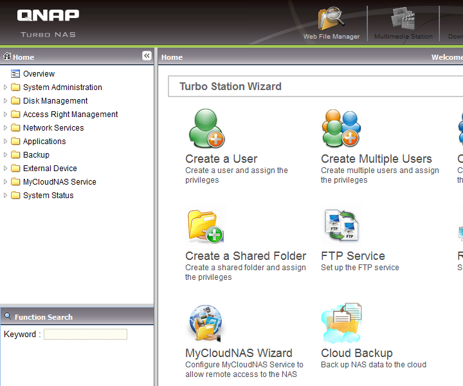Click the Create Multiple Users icon
The image size is (463, 386).
[341, 129]
